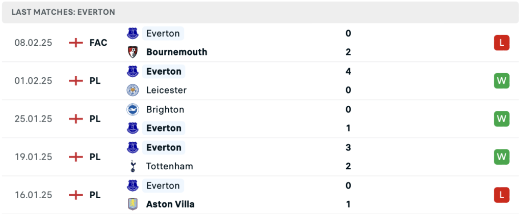Screen dimensions: 522x214
Task: Select the Leicester team name
Action: click(x=166, y=90)
